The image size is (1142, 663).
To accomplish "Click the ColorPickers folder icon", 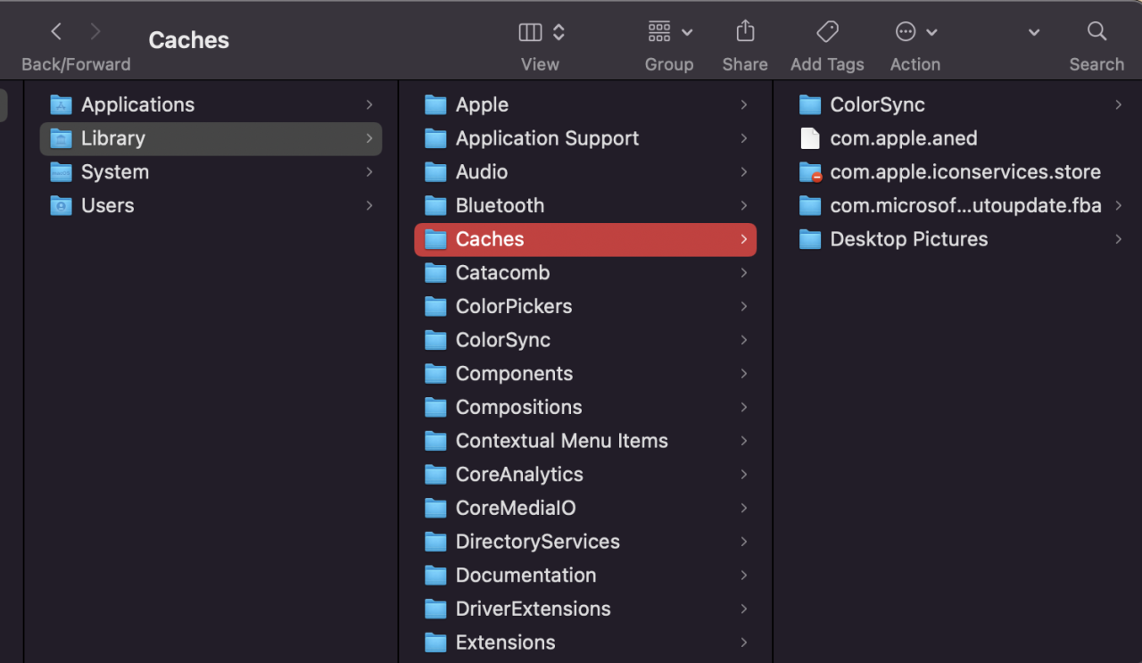I will pyautogui.click(x=435, y=306).
